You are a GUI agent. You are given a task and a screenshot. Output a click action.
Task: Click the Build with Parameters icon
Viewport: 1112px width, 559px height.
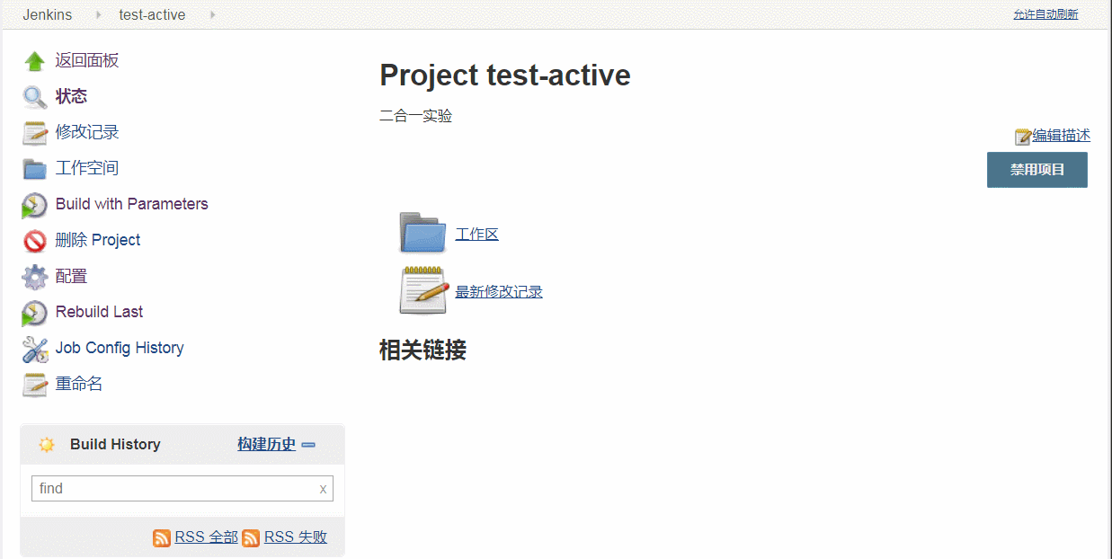[x=33, y=204]
